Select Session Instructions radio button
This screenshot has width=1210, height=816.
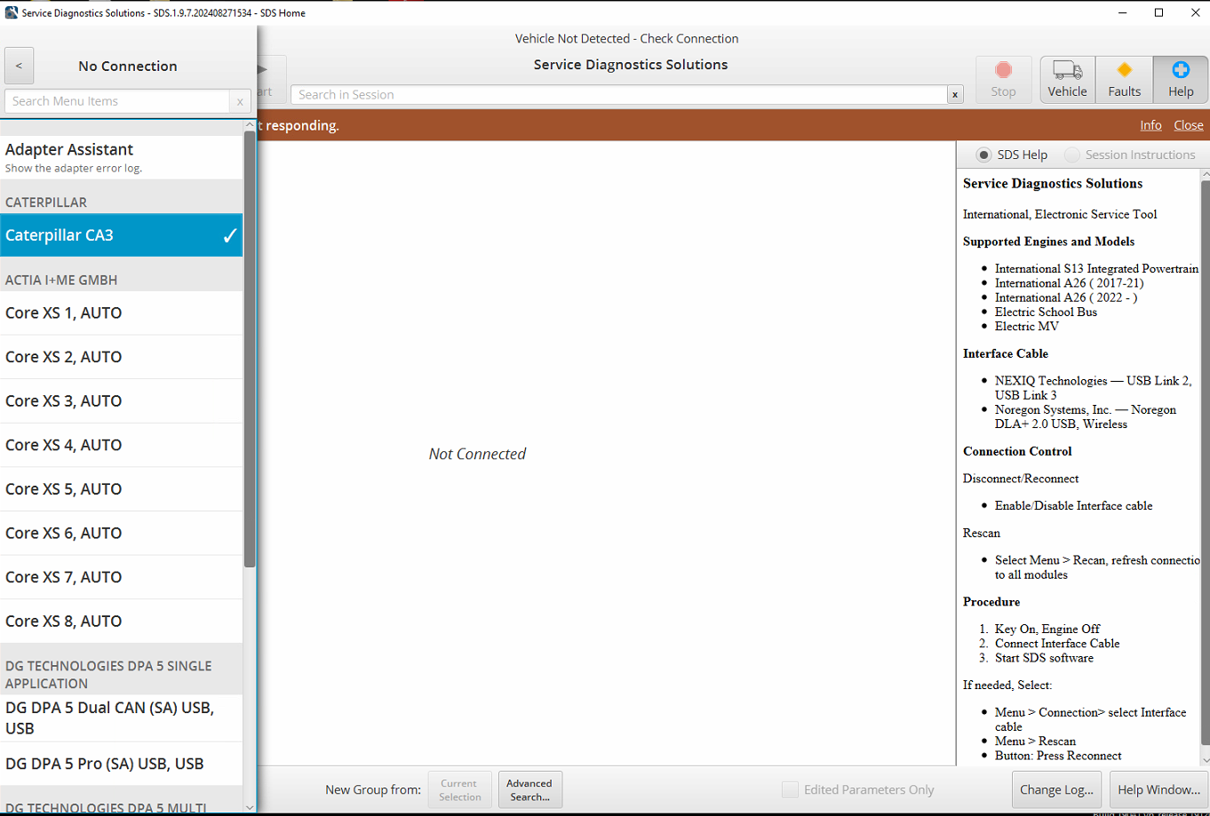point(1072,154)
